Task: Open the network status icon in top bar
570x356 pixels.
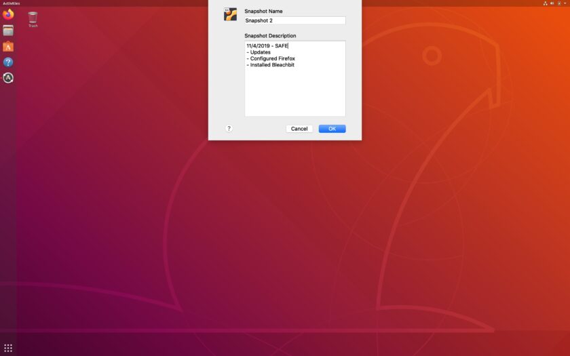Action: tap(546, 3)
